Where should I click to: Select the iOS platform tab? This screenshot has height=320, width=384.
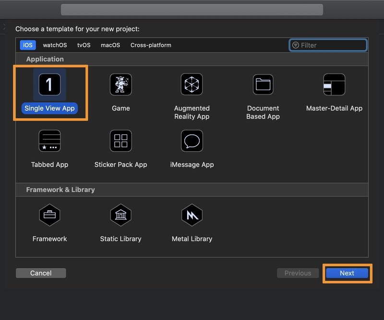[28, 45]
